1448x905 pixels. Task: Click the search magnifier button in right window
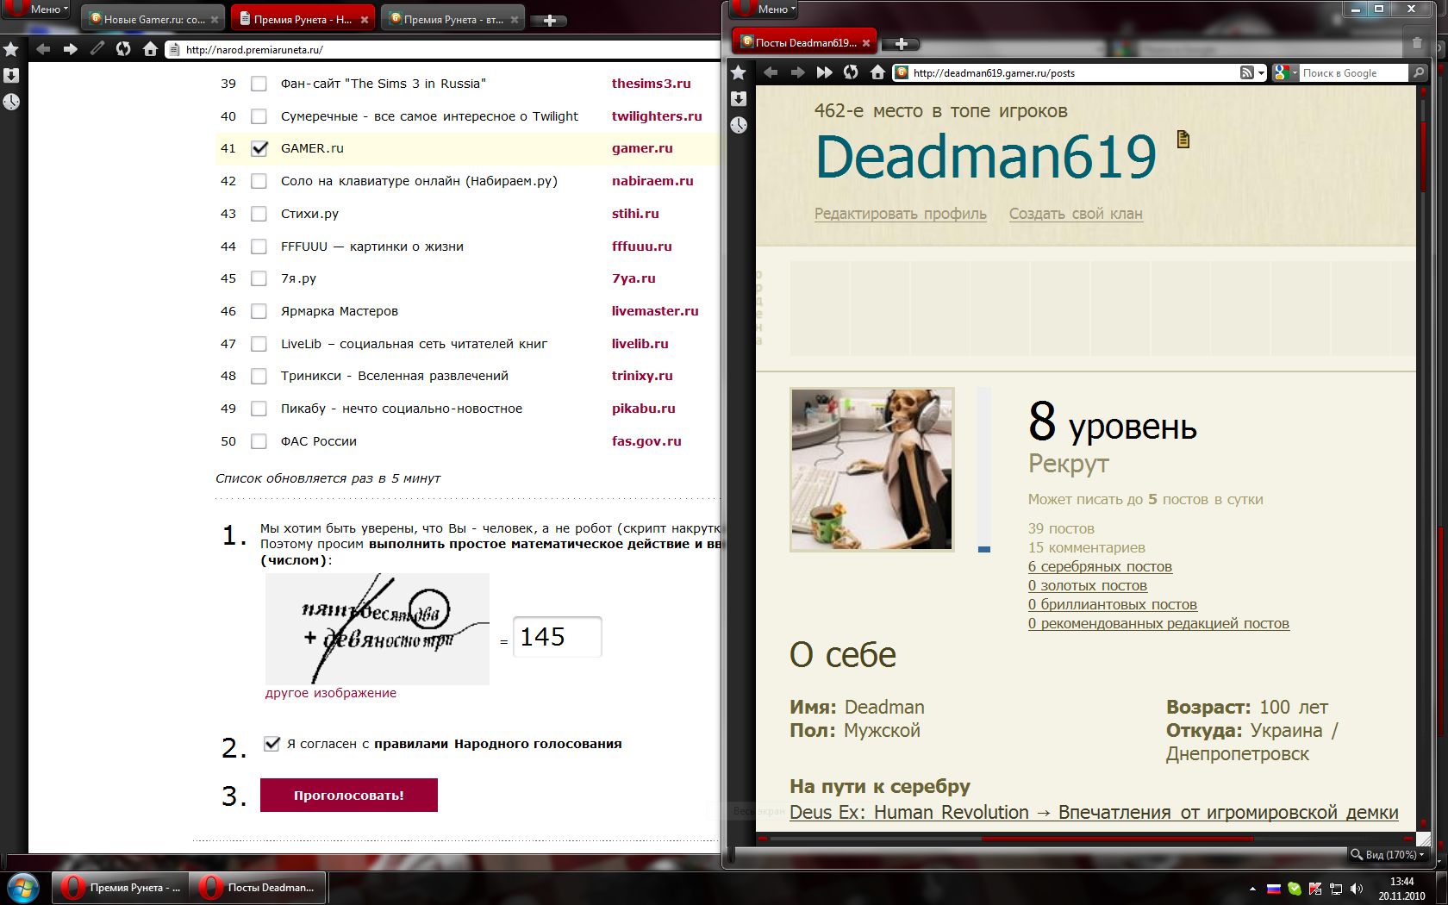[x=1419, y=73]
